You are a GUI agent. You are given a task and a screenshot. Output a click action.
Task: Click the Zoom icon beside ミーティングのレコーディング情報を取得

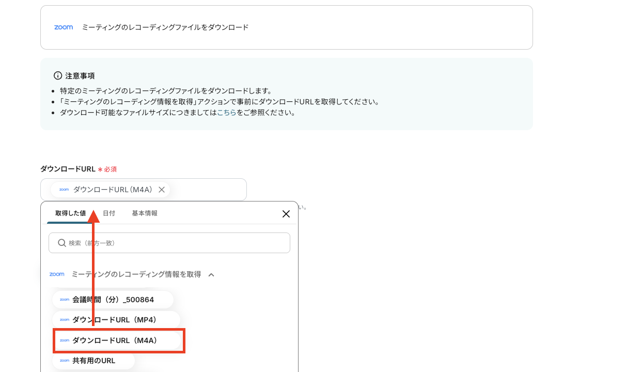pyautogui.click(x=57, y=274)
